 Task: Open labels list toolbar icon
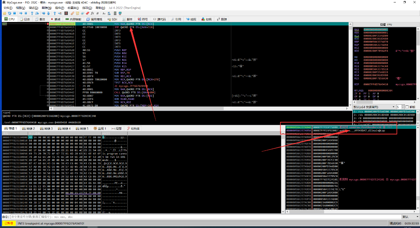click(83, 13)
